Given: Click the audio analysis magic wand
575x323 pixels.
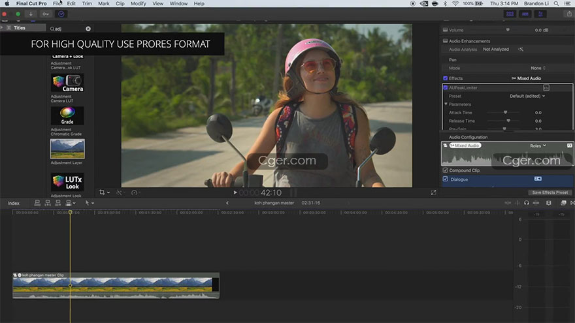Looking at the screenshot, I should click(521, 49).
